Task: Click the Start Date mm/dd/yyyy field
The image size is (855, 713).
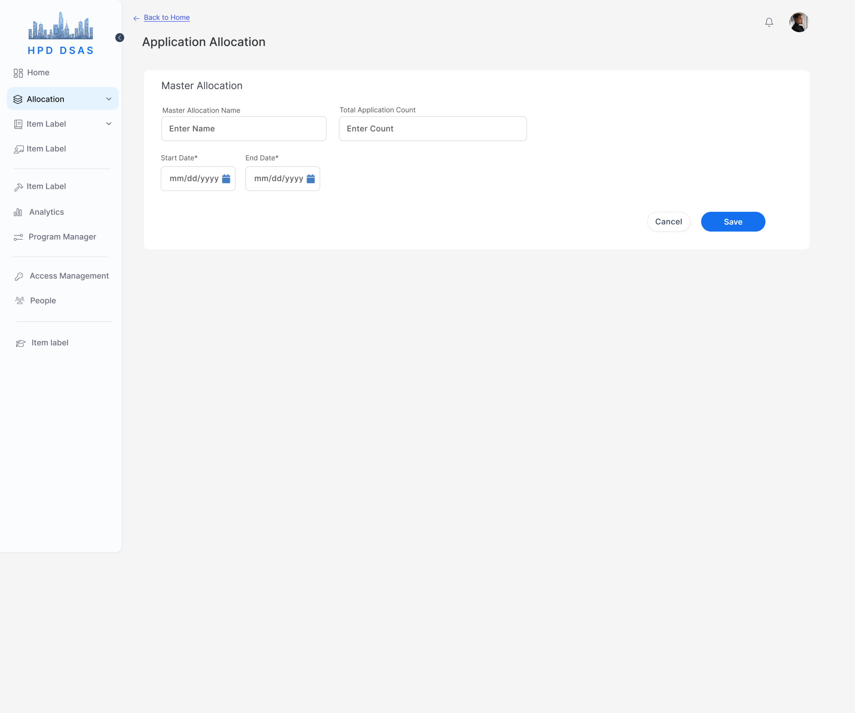Action: coord(194,179)
